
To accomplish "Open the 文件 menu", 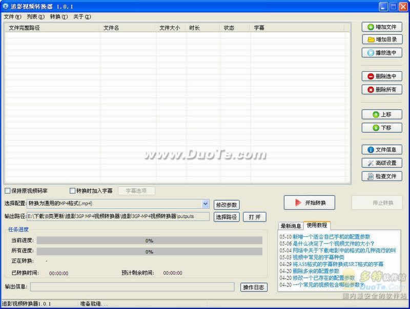I will click(12, 16).
